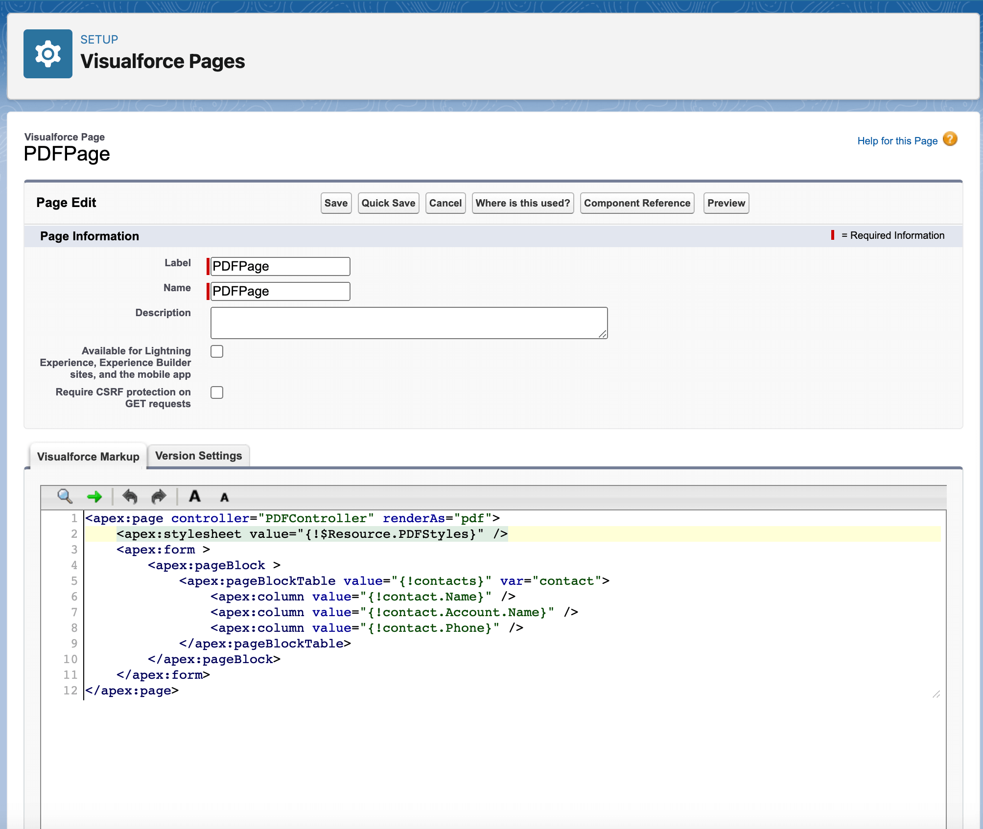This screenshot has width=983, height=829.
Task: Save the PDFPage Visualforce page
Action: (336, 203)
